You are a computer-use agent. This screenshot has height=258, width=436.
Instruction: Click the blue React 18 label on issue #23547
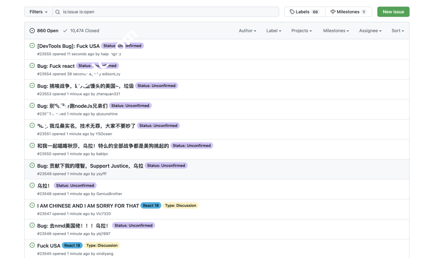click(x=151, y=206)
